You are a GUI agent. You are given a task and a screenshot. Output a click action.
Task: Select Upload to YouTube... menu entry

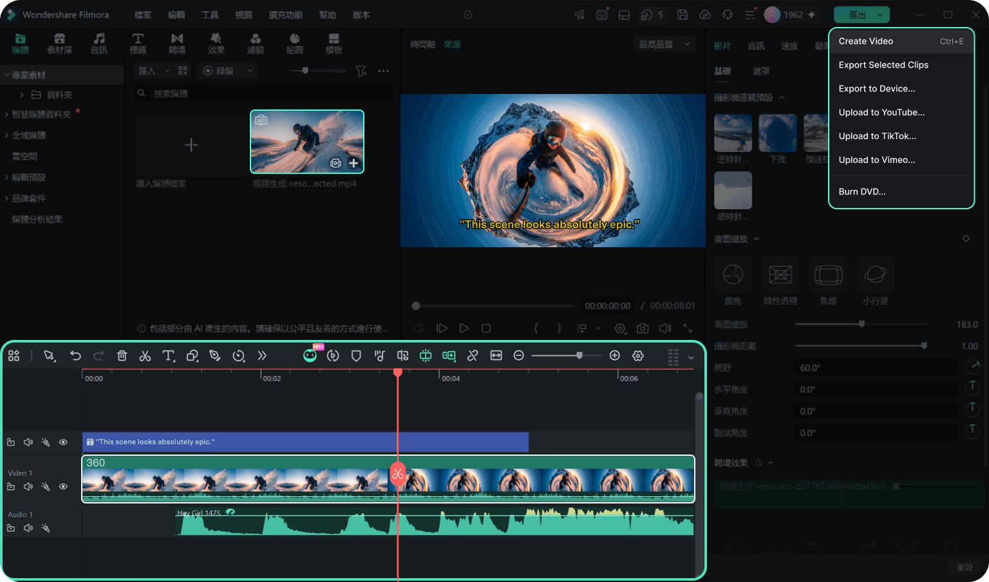click(x=901, y=113)
